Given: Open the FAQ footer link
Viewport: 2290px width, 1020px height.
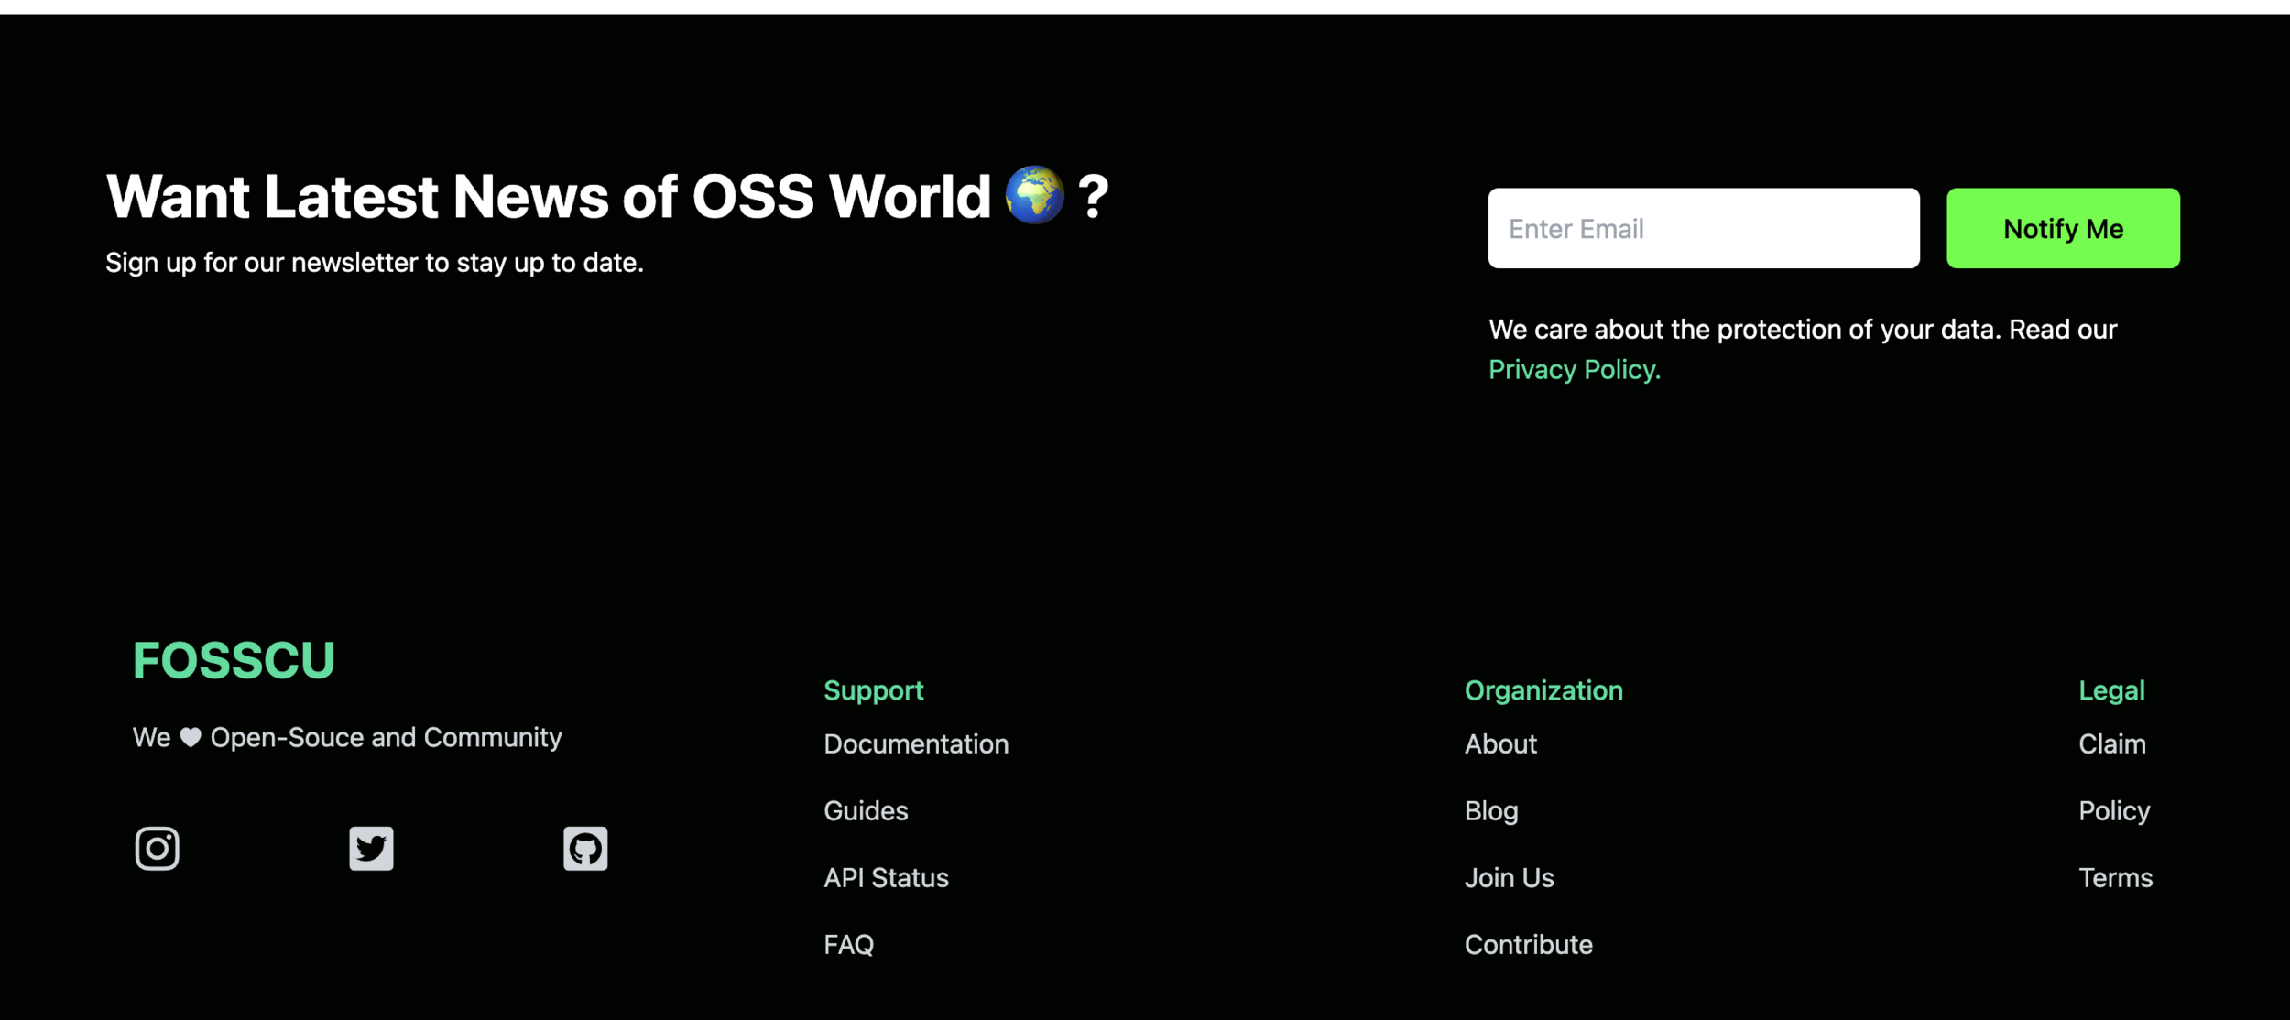Looking at the screenshot, I should click(x=848, y=944).
